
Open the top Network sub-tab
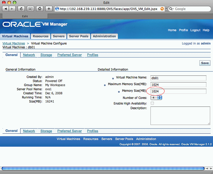click(29, 55)
